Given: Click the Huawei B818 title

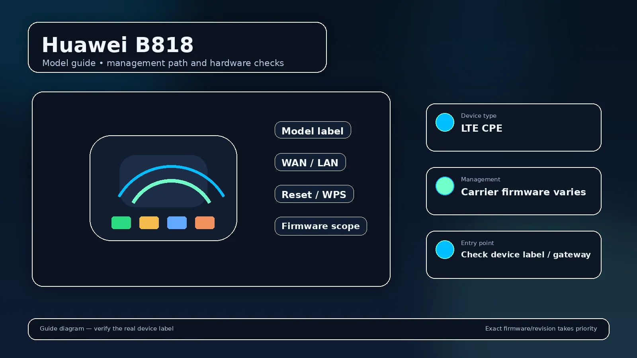Looking at the screenshot, I should 117,45.
